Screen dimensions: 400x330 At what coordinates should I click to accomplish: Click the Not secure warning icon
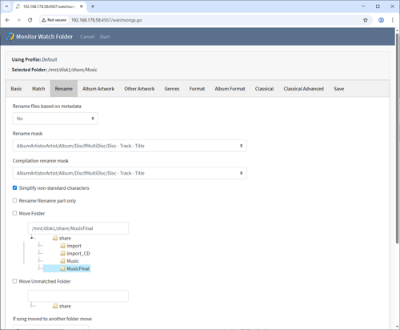pos(44,20)
